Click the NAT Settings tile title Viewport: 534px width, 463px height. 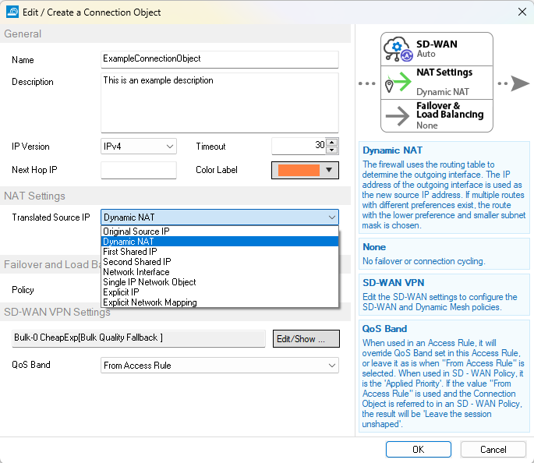444,72
